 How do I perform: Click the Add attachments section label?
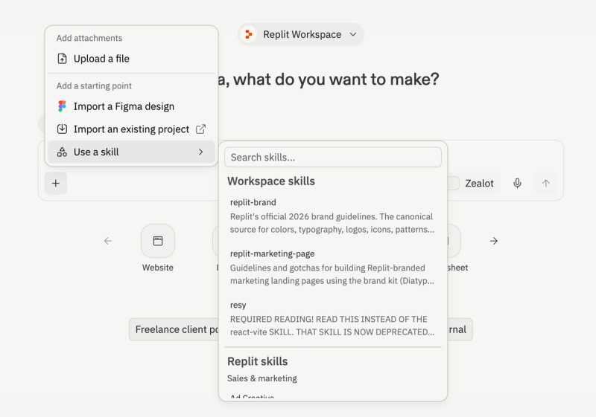89,38
